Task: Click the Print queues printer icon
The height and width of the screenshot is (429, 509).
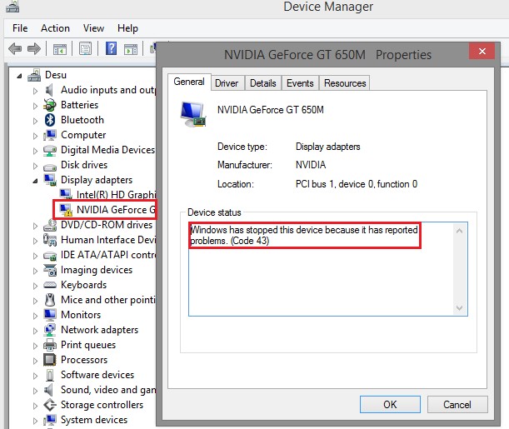Action: (x=50, y=345)
